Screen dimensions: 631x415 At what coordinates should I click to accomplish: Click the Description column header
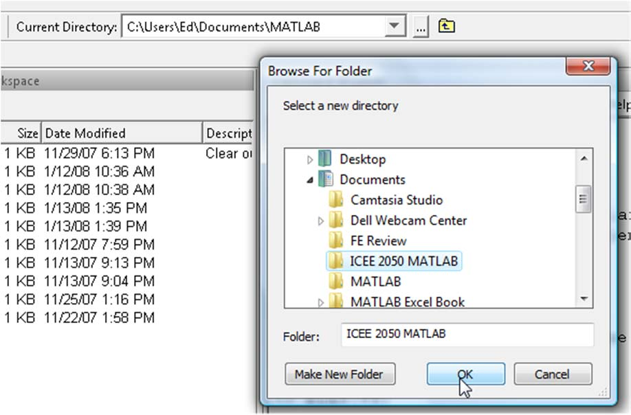click(x=228, y=133)
